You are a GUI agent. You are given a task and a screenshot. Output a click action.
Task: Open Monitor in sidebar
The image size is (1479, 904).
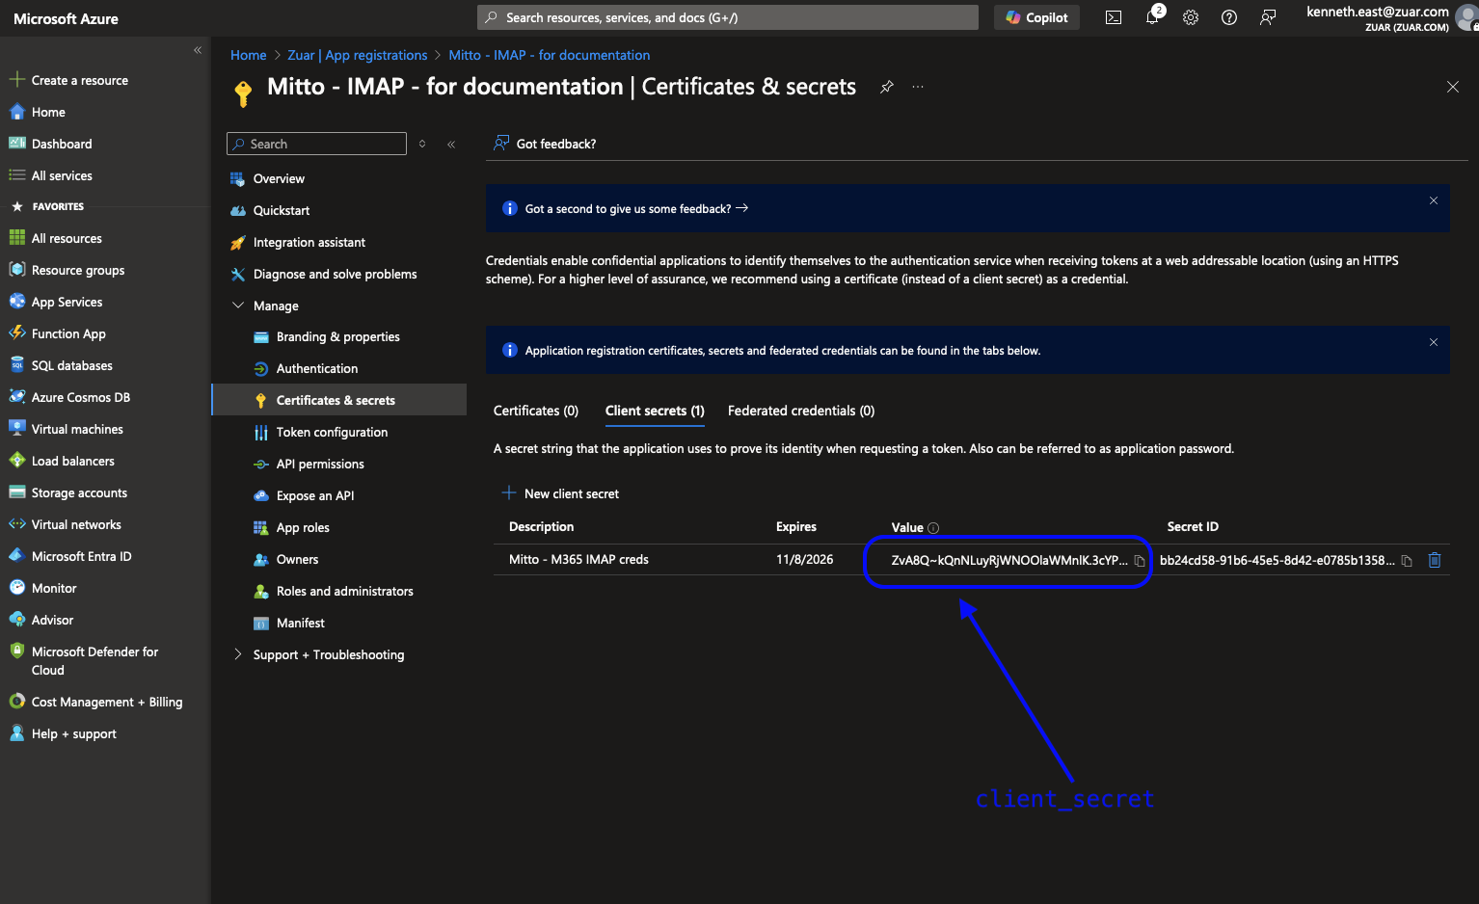(54, 588)
